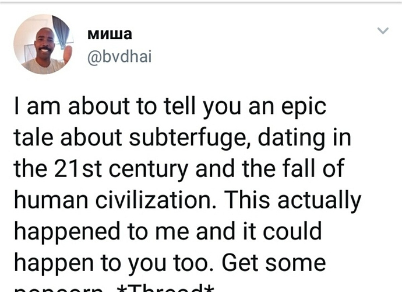The width and height of the screenshot is (402, 292).
Task: Click the tweet text body
Action: click(x=188, y=193)
